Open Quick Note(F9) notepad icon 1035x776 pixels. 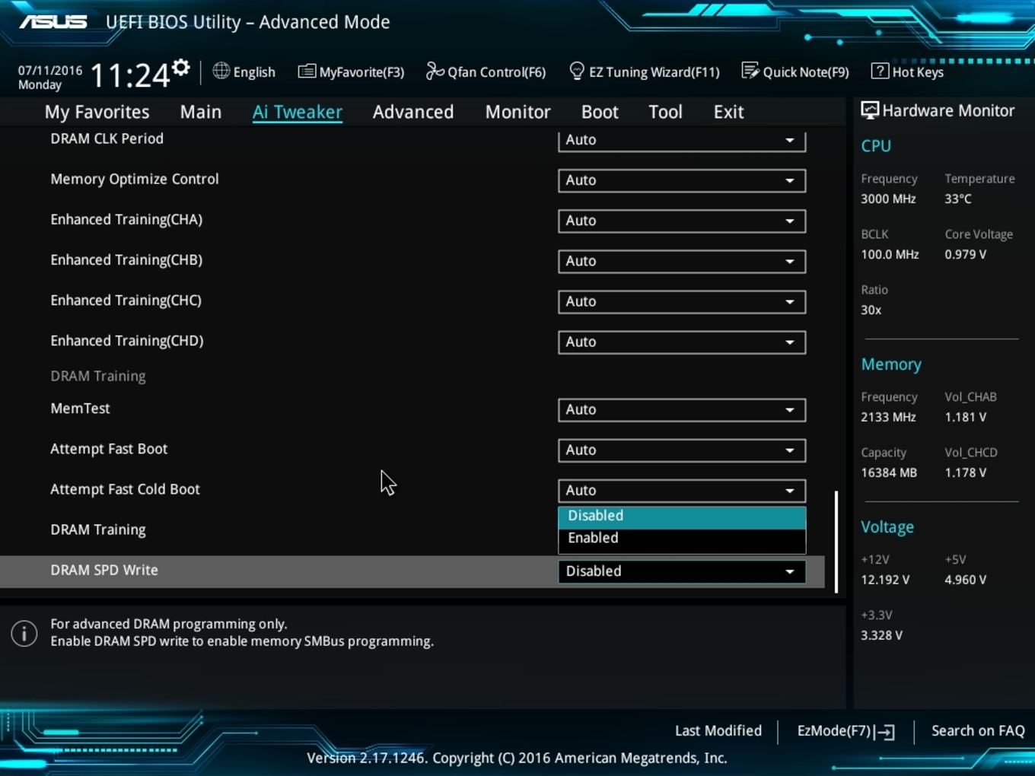tap(750, 71)
